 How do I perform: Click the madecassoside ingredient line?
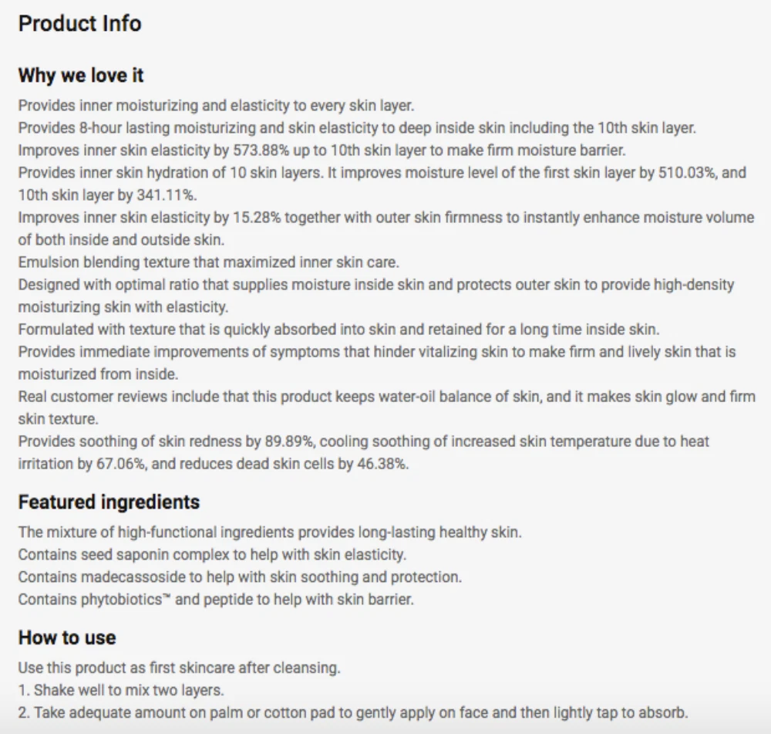click(x=240, y=577)
